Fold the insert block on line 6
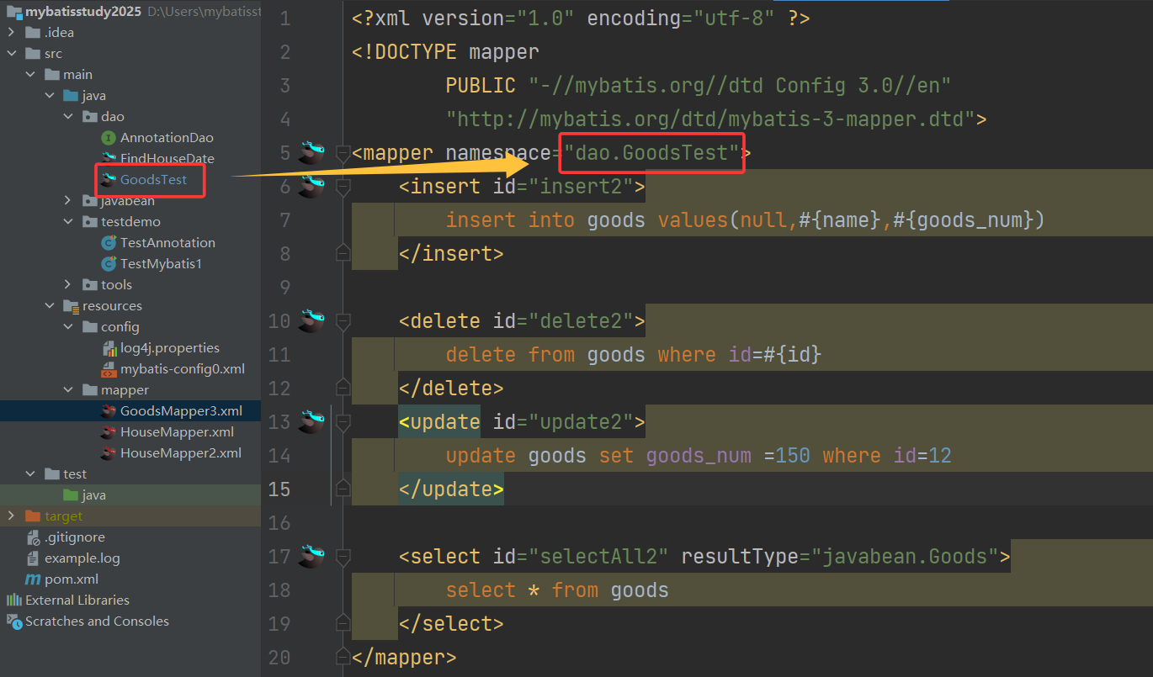Screen dimensions: 1153x677 pyautogui.click(x=343, y=186)
